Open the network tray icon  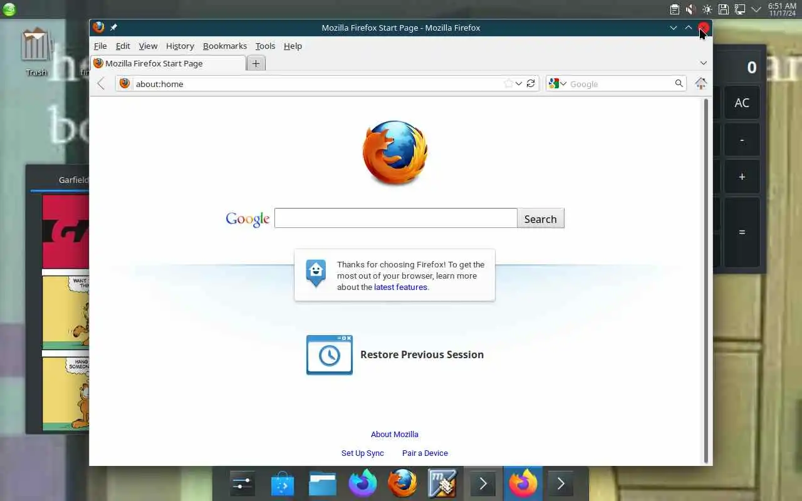[739, 9]
